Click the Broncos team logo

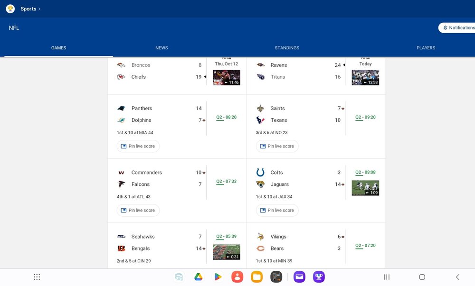tap(121, 65)
